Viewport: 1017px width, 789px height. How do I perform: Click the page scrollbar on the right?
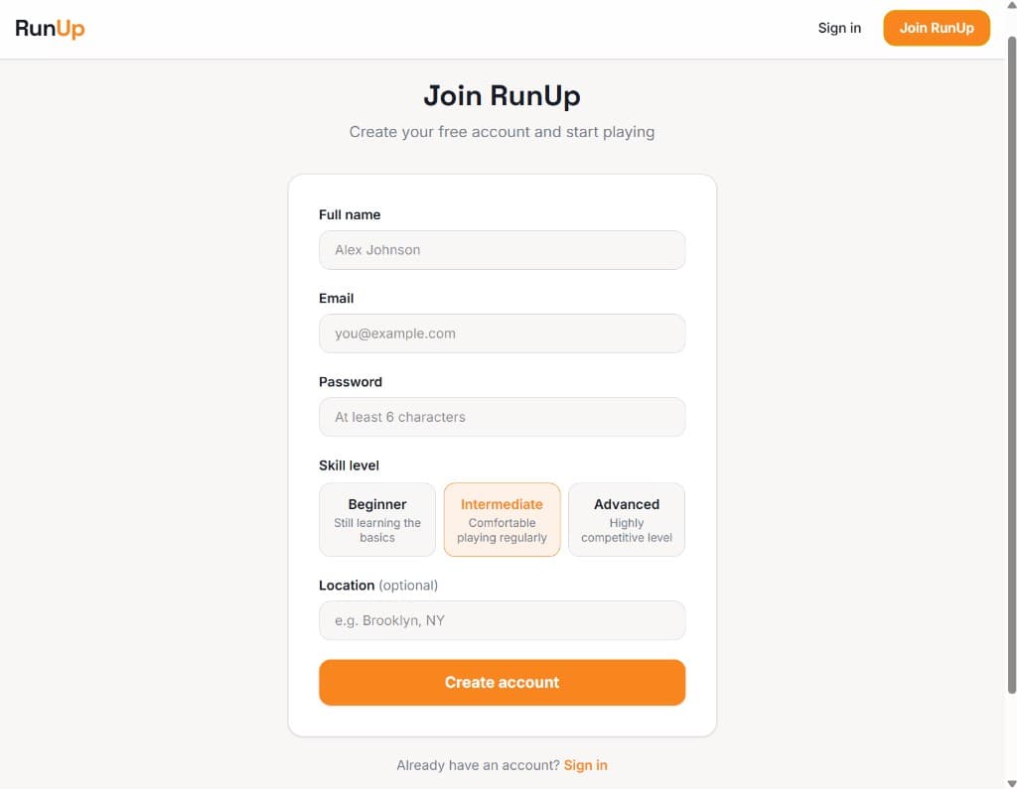[x=1010, y=397]
